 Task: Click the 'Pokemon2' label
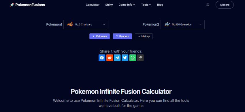(x=151, y=24)
